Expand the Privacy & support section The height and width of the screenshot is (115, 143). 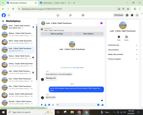(123, 59)
